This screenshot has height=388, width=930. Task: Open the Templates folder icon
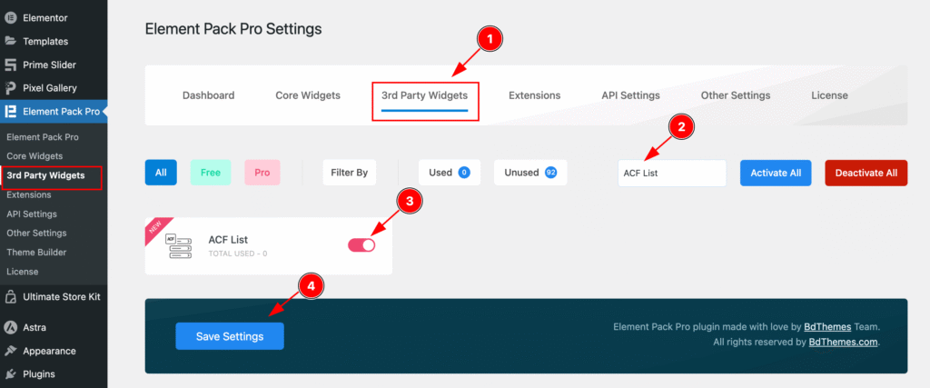(x=10, y=41)
